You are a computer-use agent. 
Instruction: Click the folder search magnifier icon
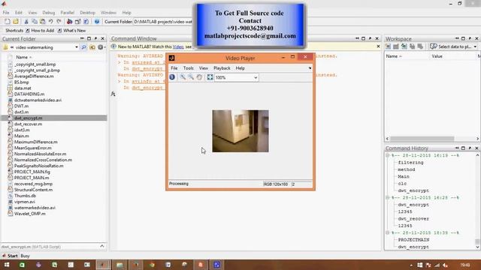click(x=83, y=47)
